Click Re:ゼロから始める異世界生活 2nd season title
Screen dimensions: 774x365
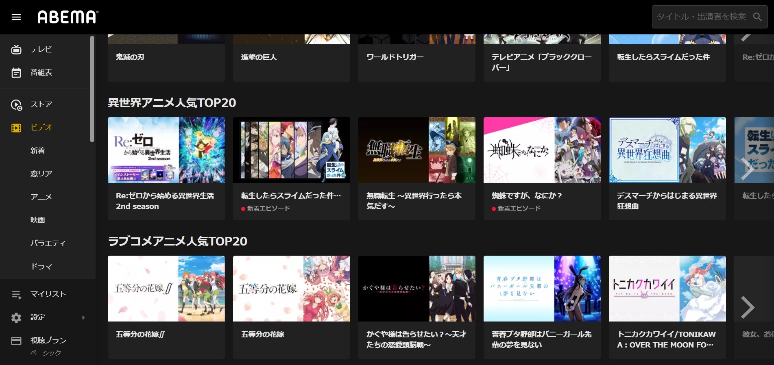[165, 201]
